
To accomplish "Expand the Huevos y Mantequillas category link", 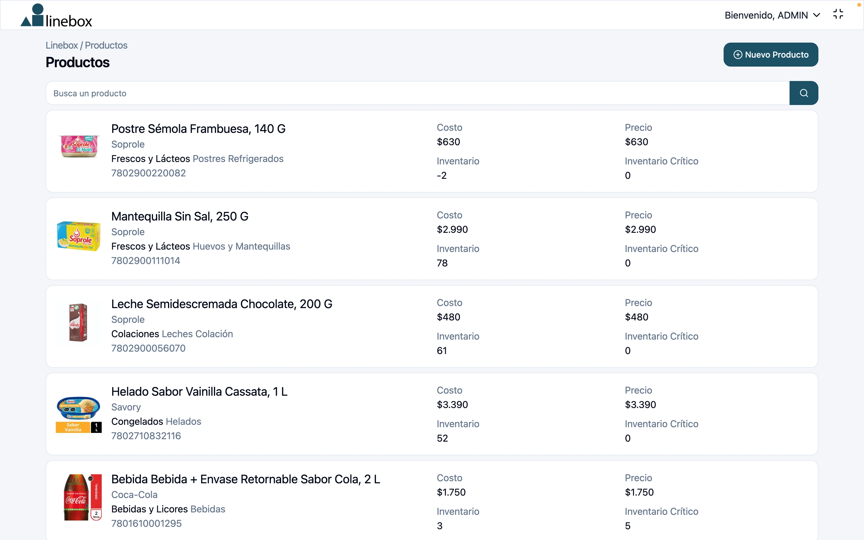I will point(241,246).
